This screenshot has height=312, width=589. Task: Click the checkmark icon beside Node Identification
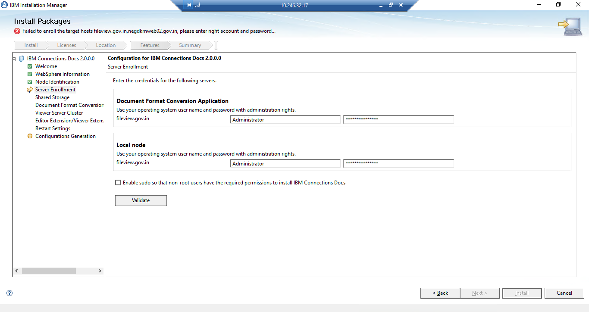(30, 81)
